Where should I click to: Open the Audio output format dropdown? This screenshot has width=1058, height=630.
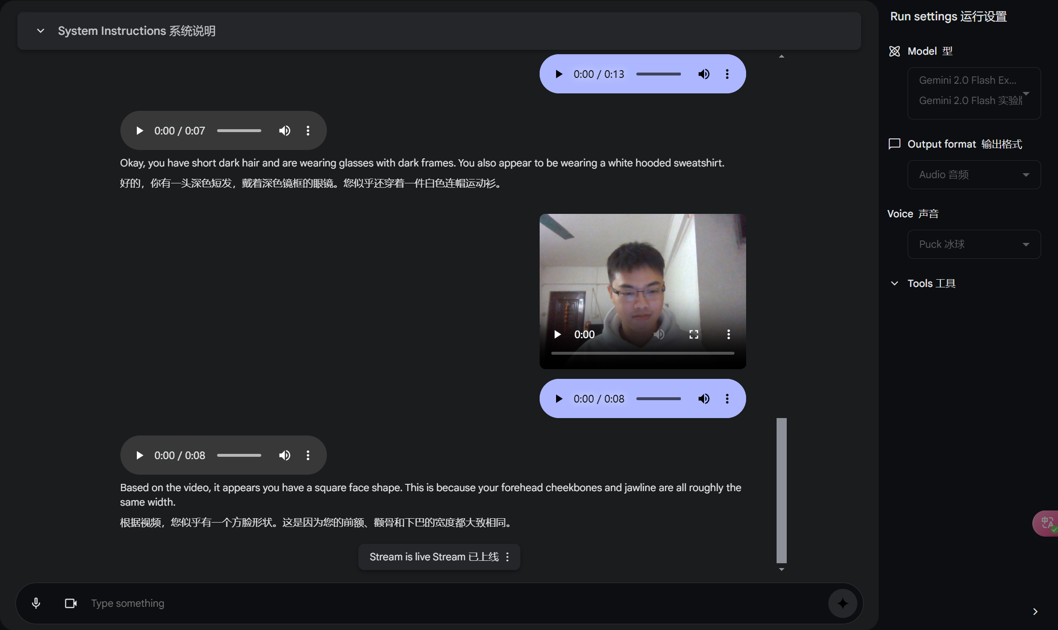click(974, 175)
